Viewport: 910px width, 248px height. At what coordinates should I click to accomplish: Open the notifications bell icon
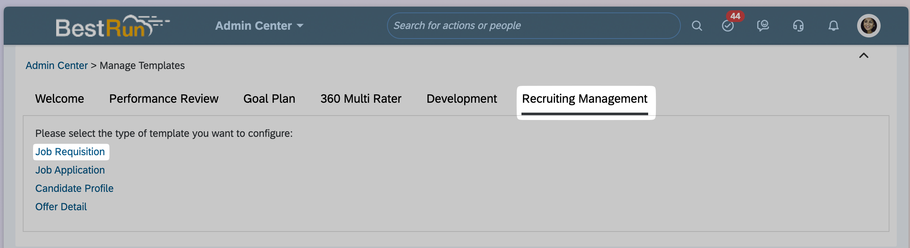pyautogui.click(x=833, y=26)
